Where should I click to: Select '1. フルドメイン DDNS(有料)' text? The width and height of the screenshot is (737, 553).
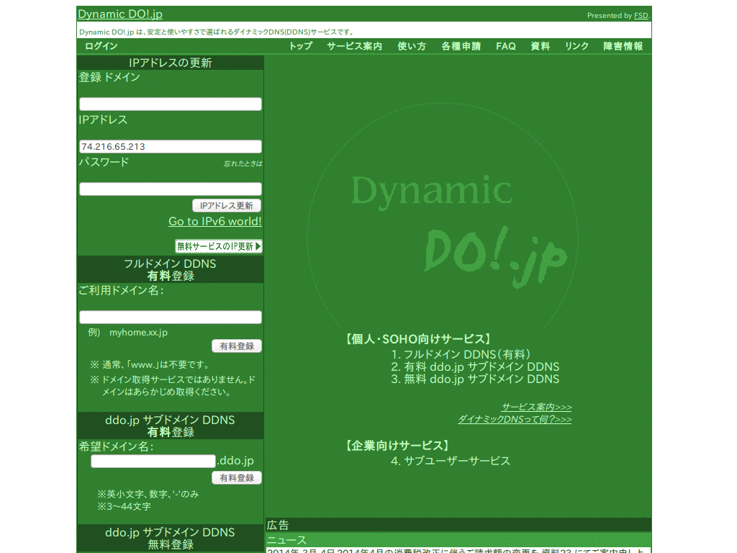(461, 354)
